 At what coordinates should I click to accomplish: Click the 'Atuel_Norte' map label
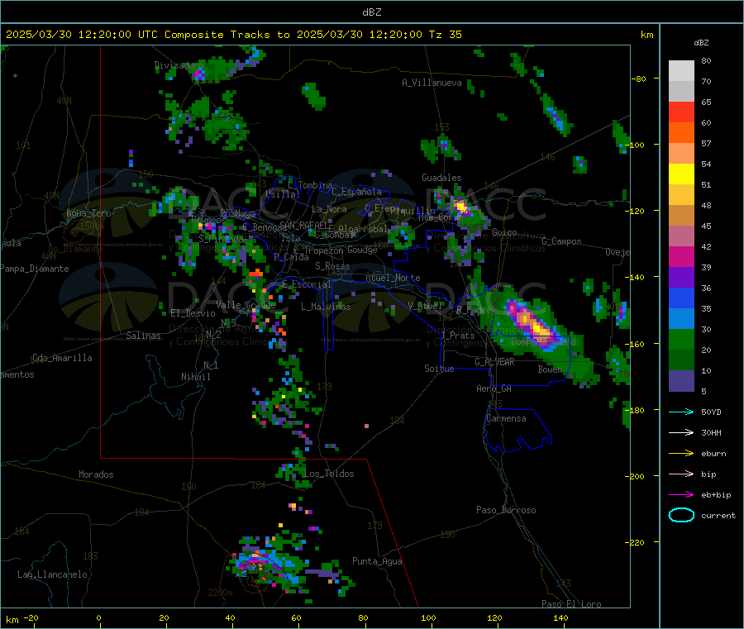pyautogui.click(x=393, y=278)
